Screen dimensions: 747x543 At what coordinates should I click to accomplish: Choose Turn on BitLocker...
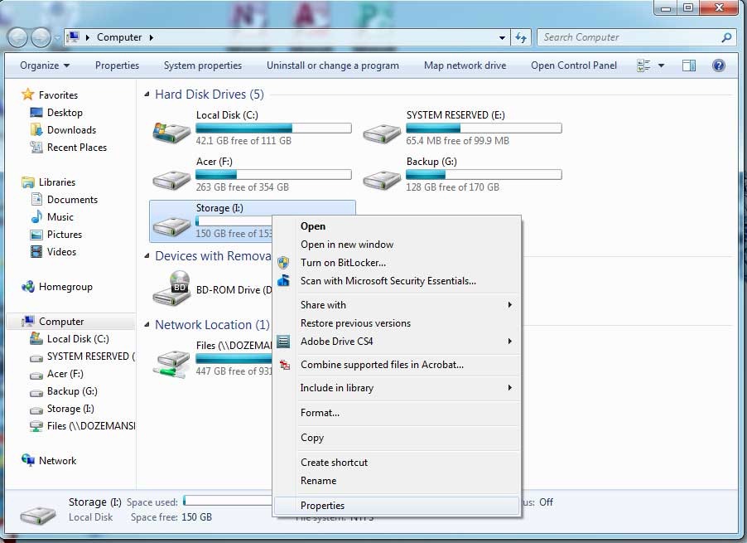[397, 263]
